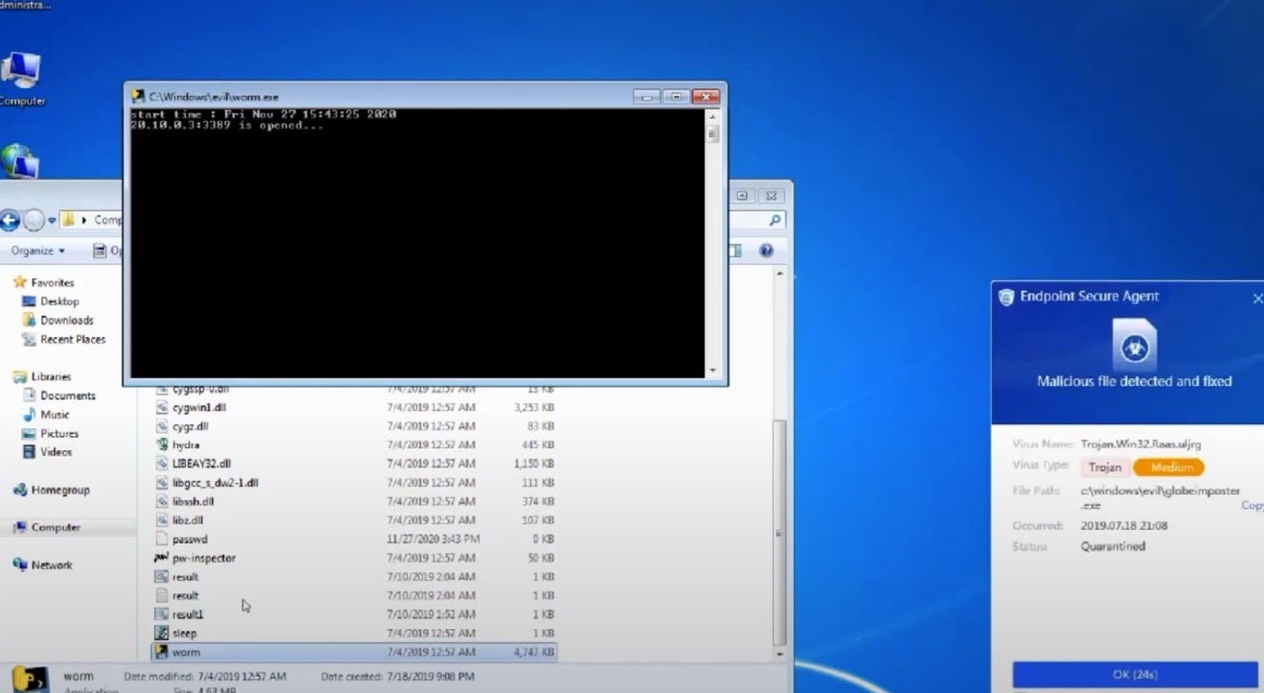Viewport: 1264px width, 693px height.
Task: Click the Copy file path link
Action: (x=1252, y=505)
